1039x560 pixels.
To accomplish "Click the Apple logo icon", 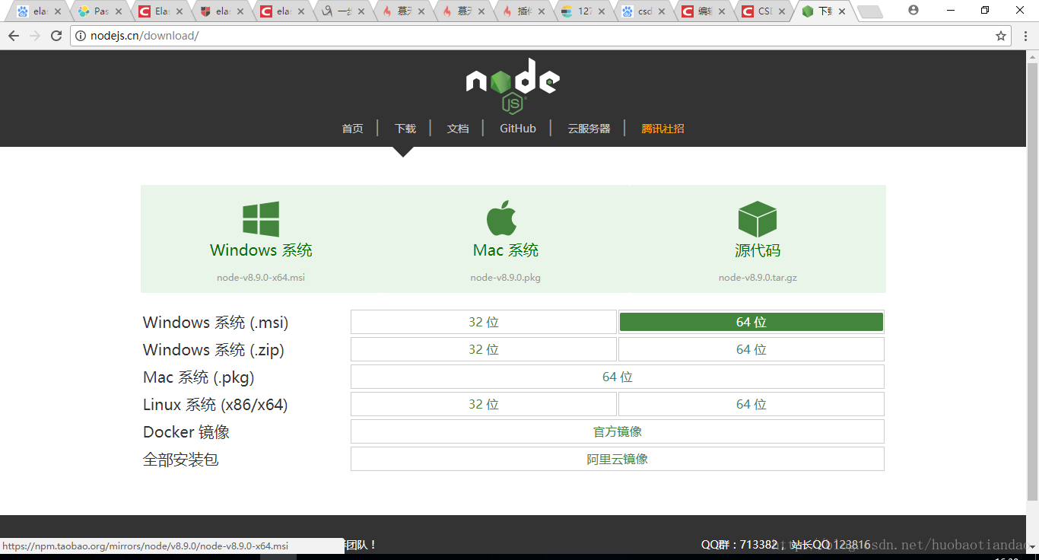I will tap(502, 218).
